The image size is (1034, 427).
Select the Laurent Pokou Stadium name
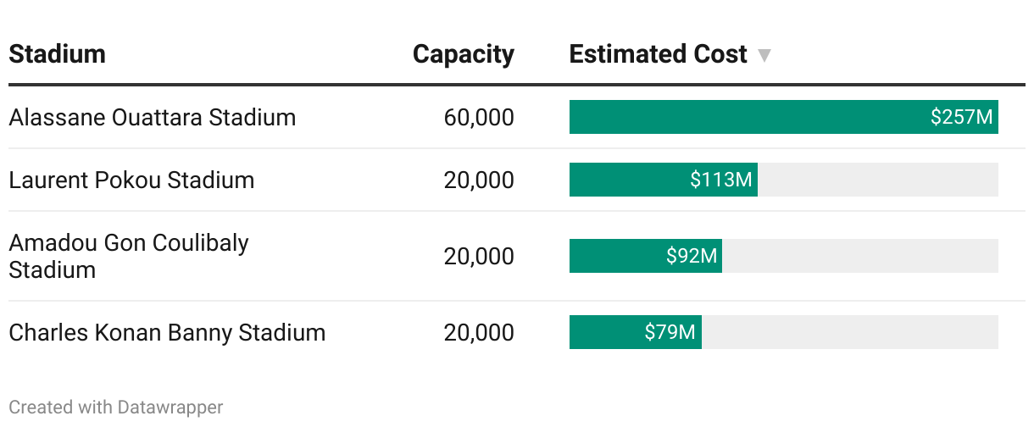[x=131, y=180]
